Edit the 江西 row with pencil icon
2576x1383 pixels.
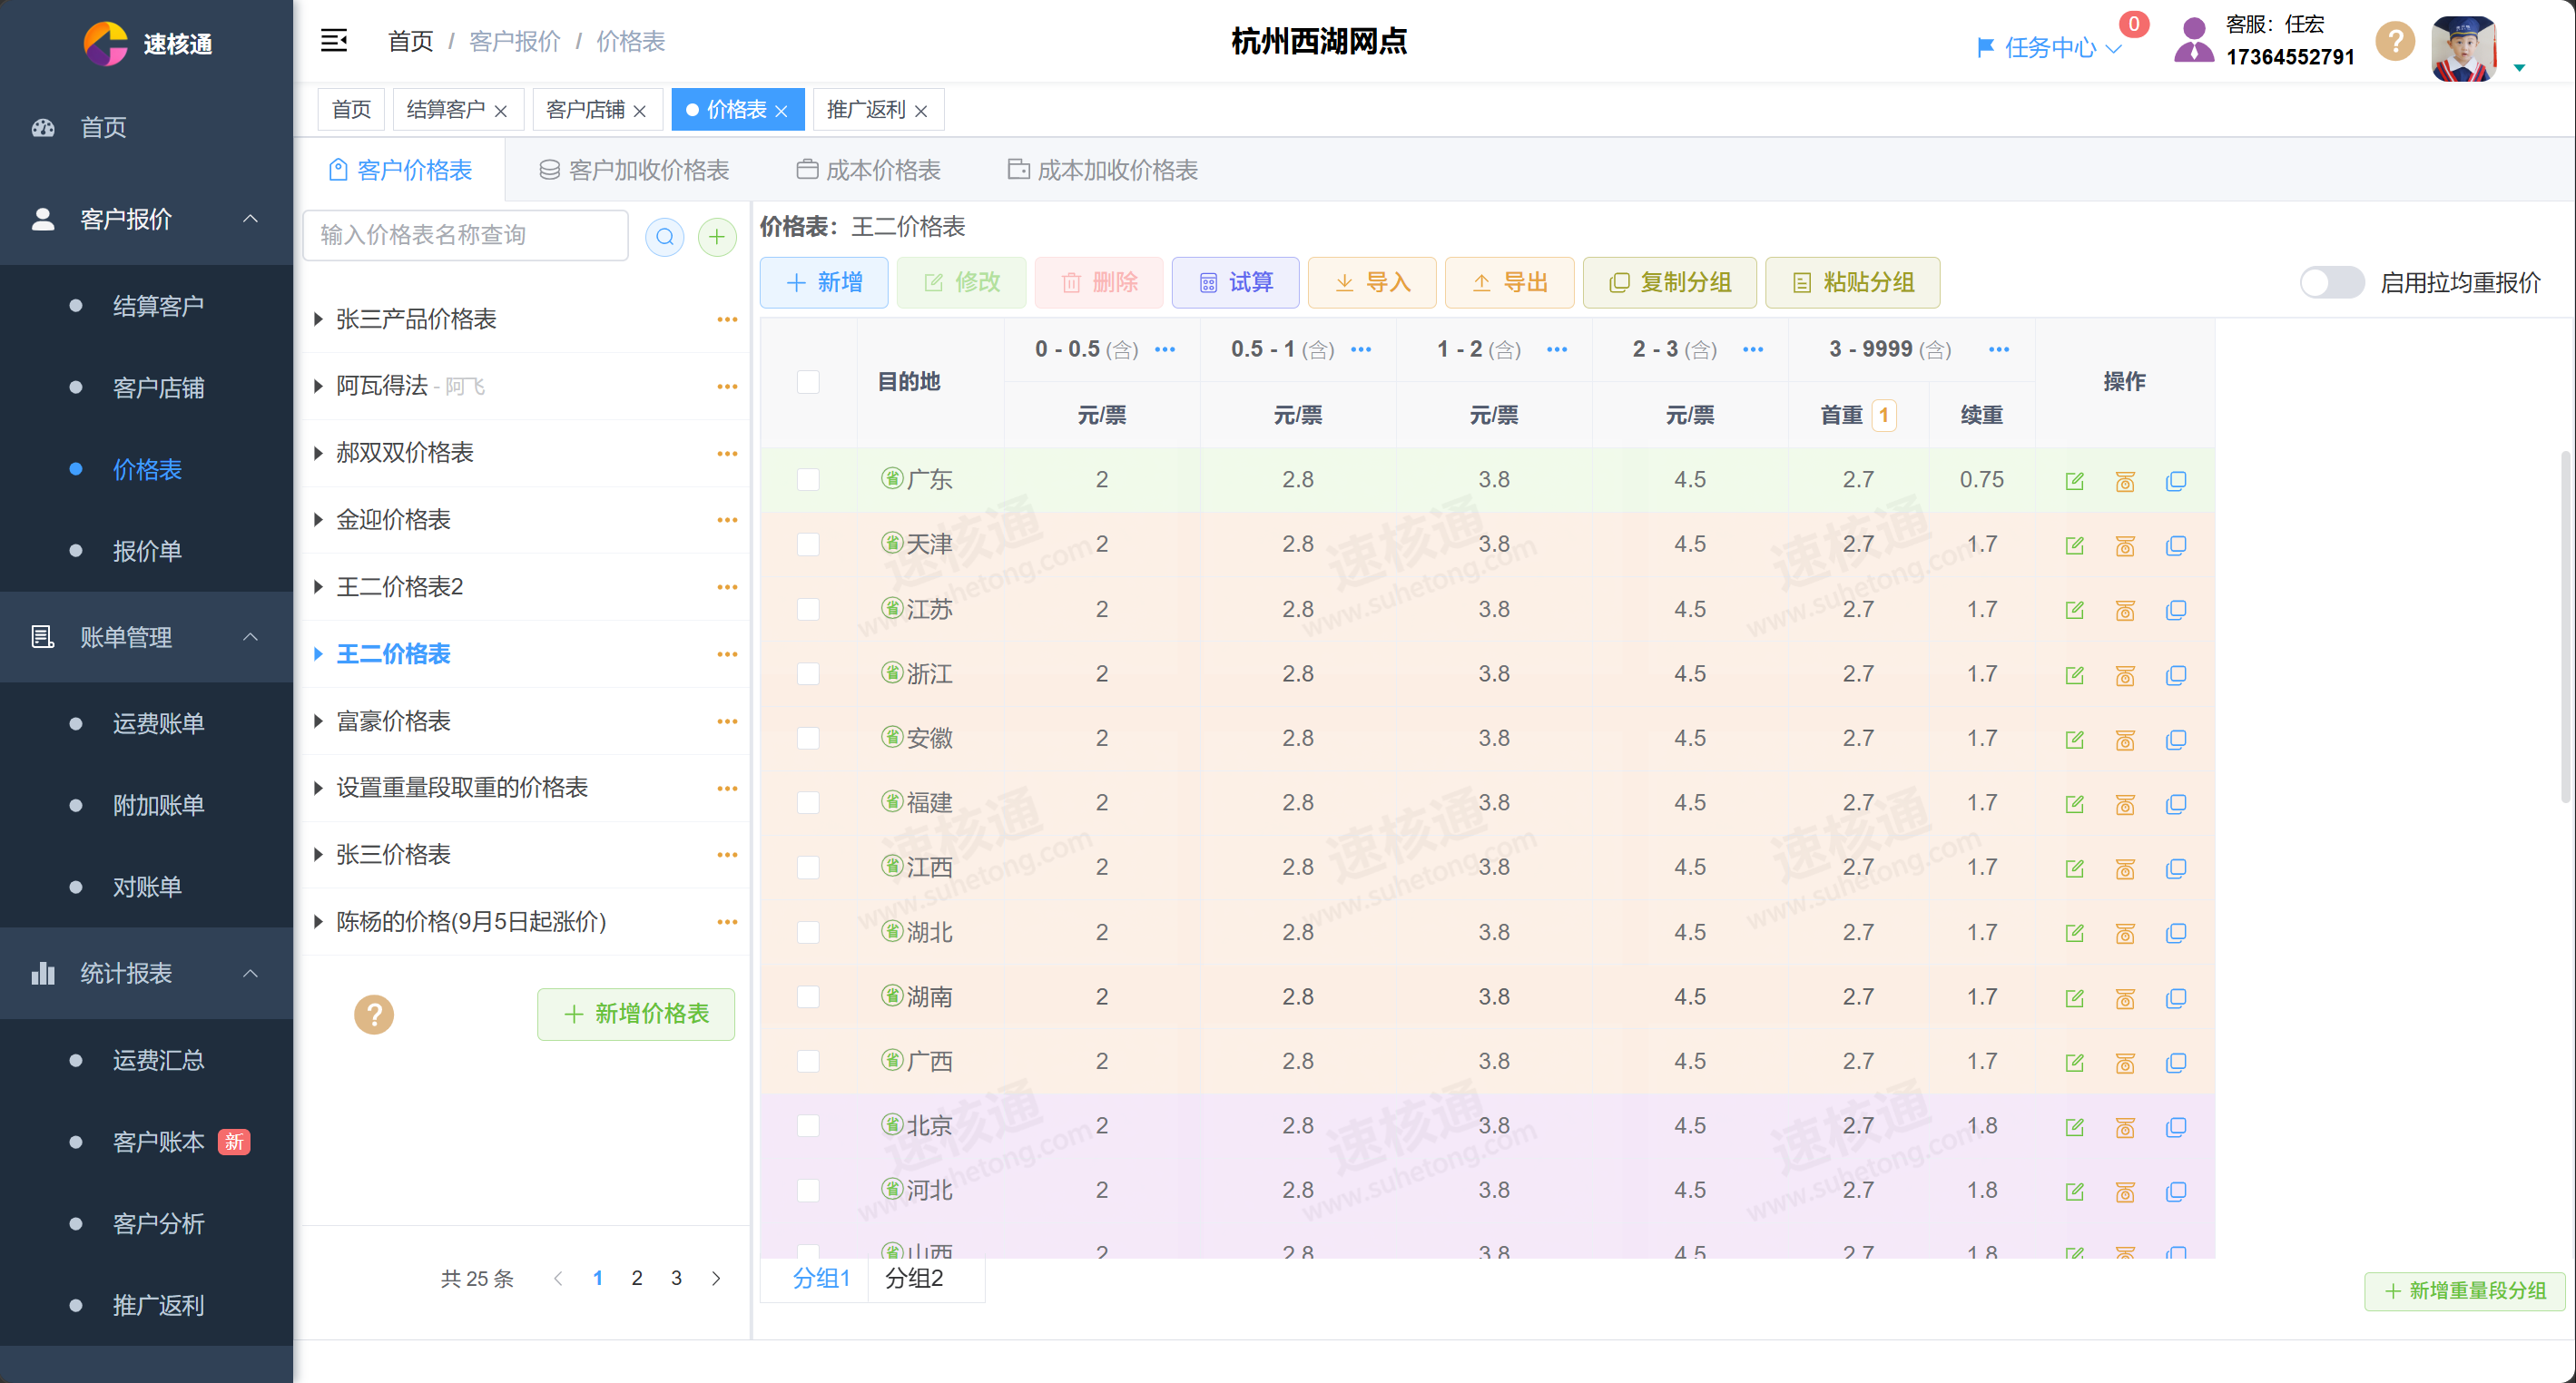tap(2075, 868)
